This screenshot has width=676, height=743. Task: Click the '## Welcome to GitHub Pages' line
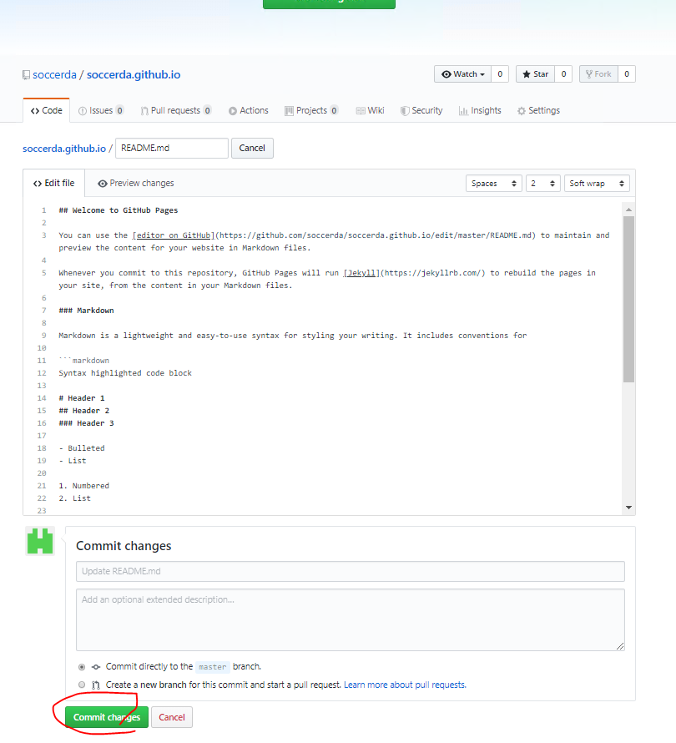(119, 210)
